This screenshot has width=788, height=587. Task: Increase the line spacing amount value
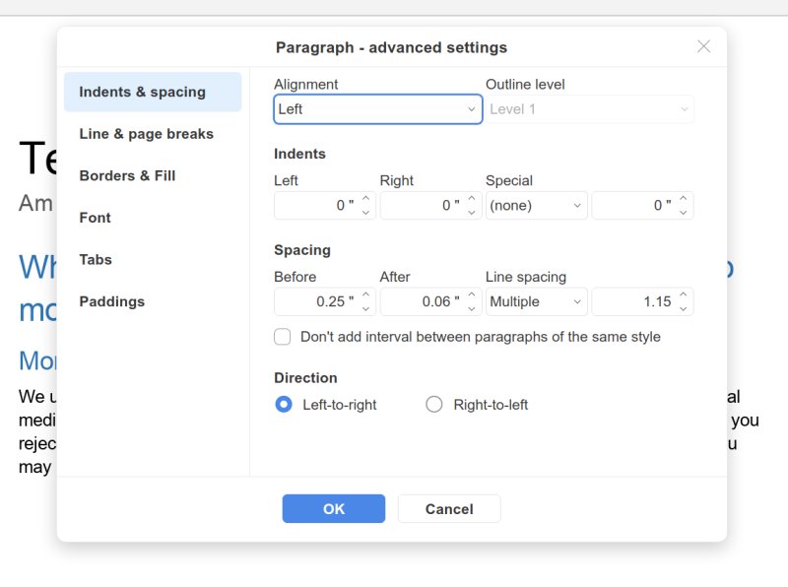pyautogui.click(x=684, y=295)
